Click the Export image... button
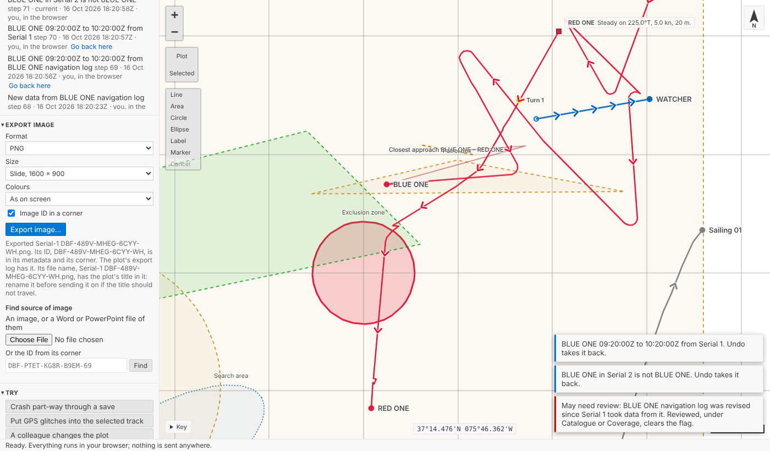The image size is (770, 451). click(x=36, y=229)
